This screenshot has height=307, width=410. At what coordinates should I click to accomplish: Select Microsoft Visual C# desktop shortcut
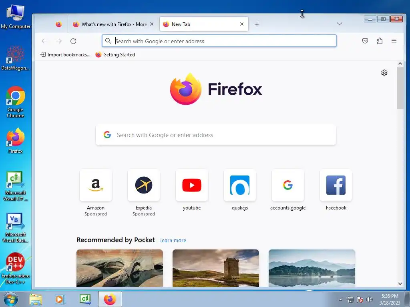[x=16, y=186]
